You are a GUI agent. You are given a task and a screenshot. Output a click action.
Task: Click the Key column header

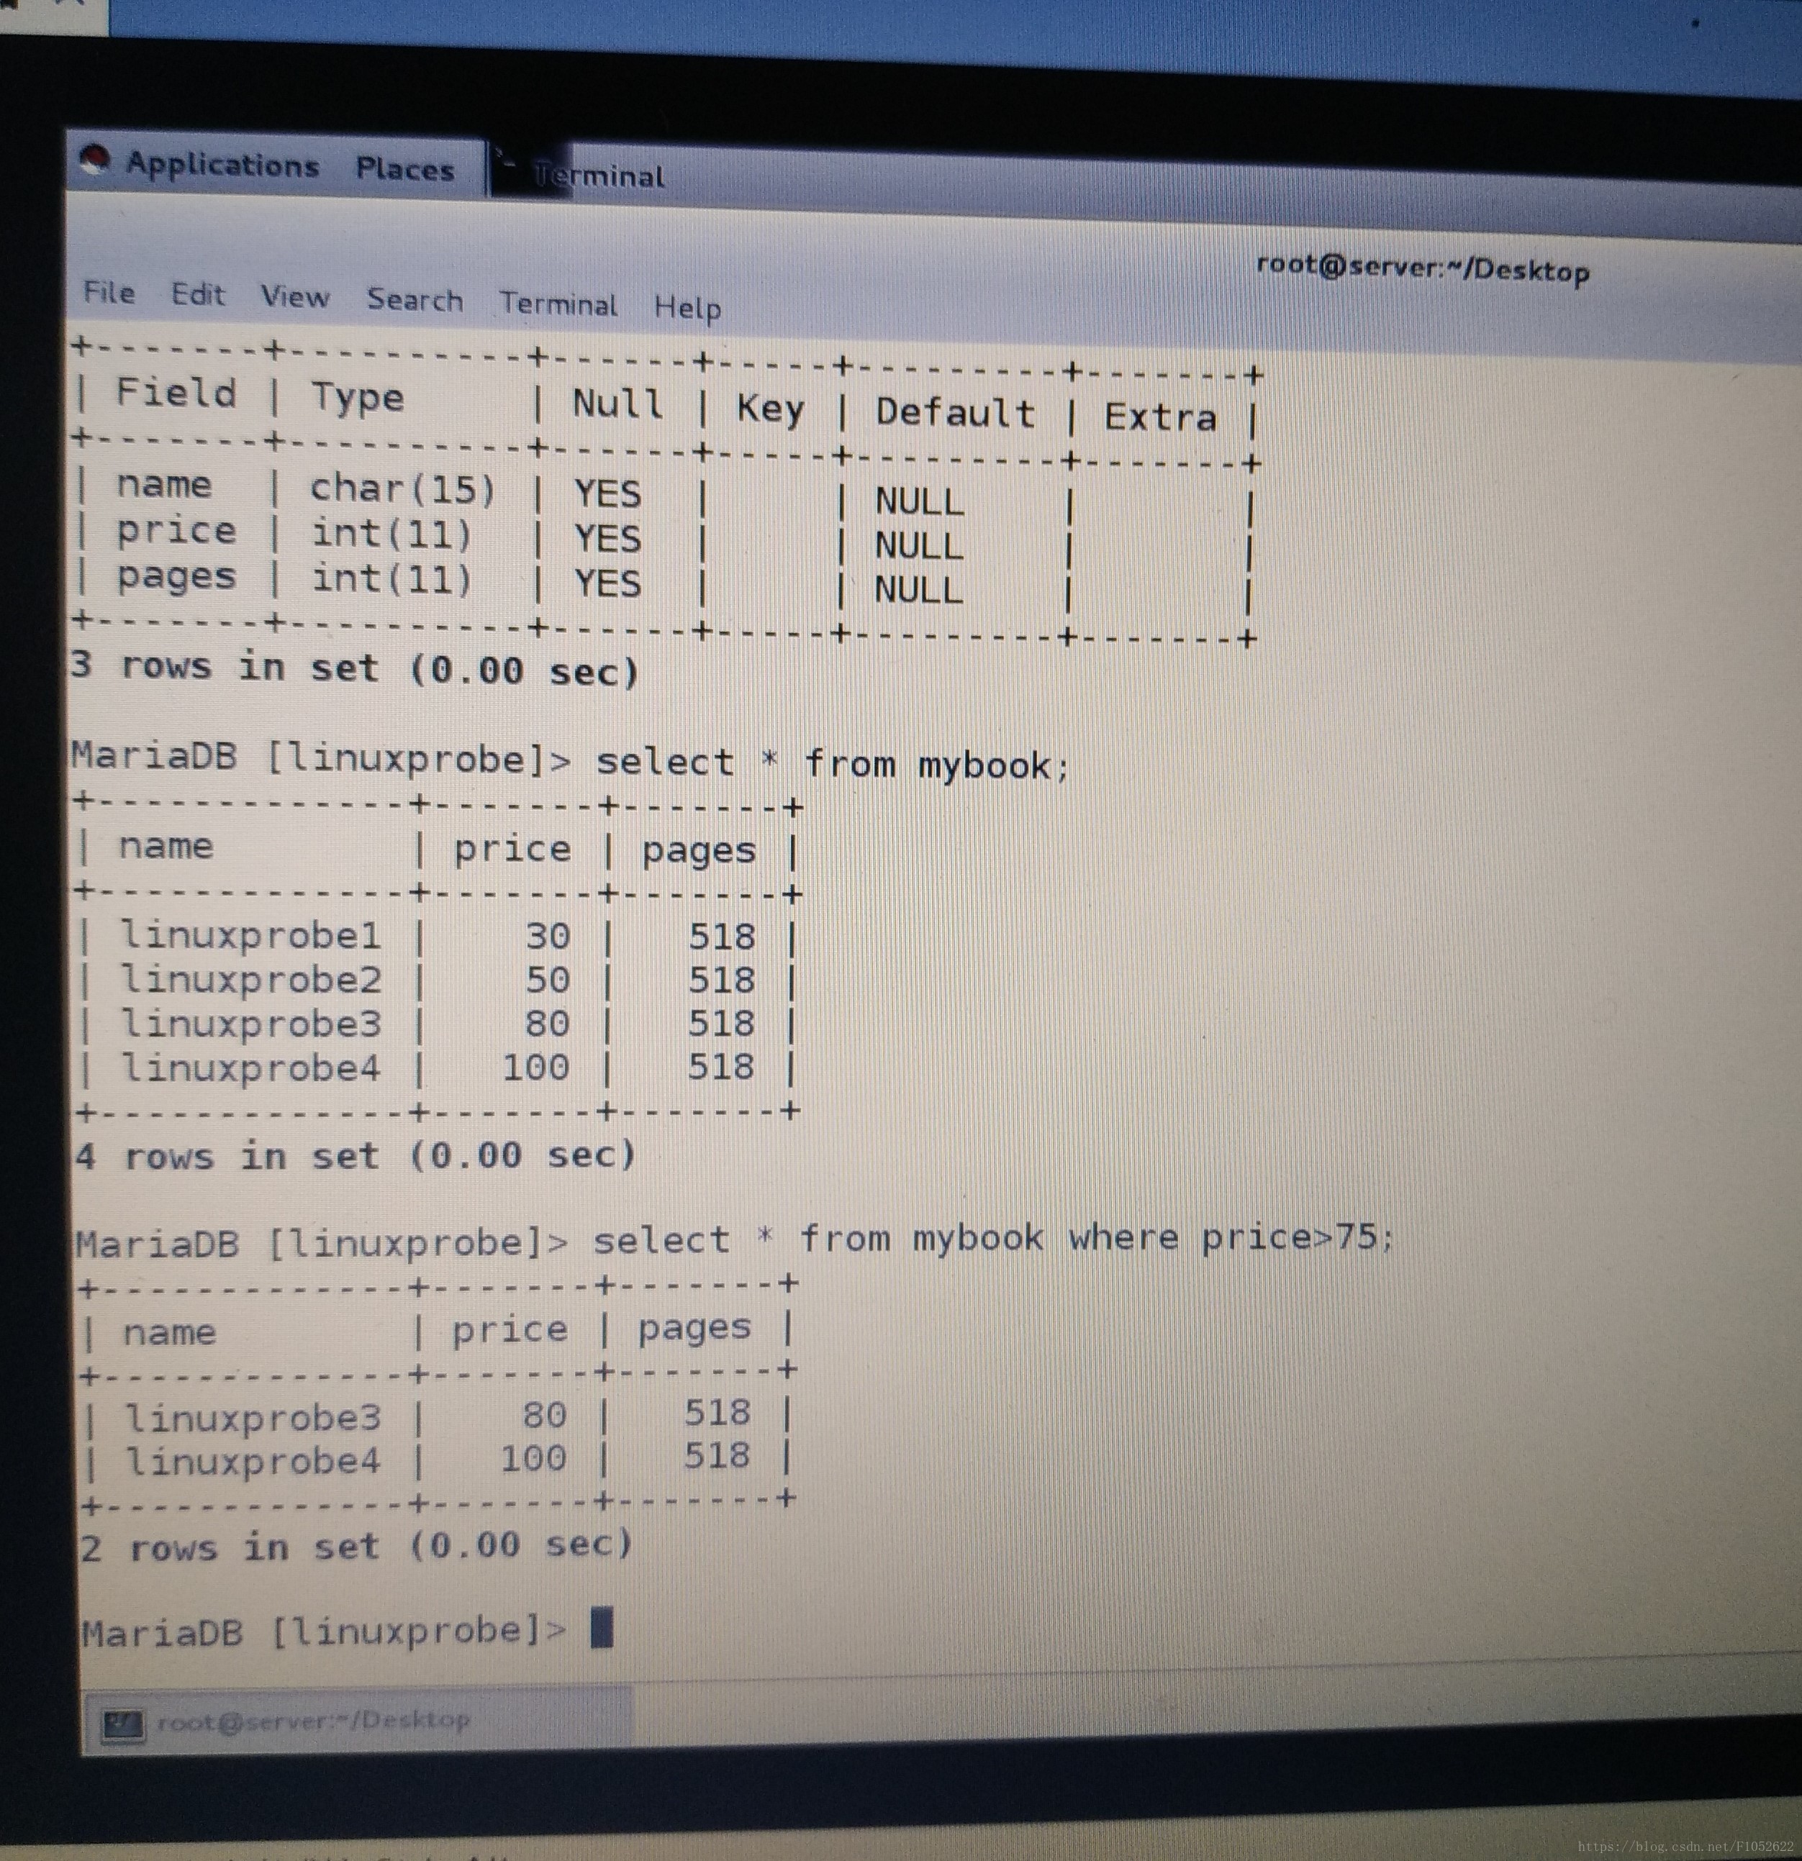point(771,409)
